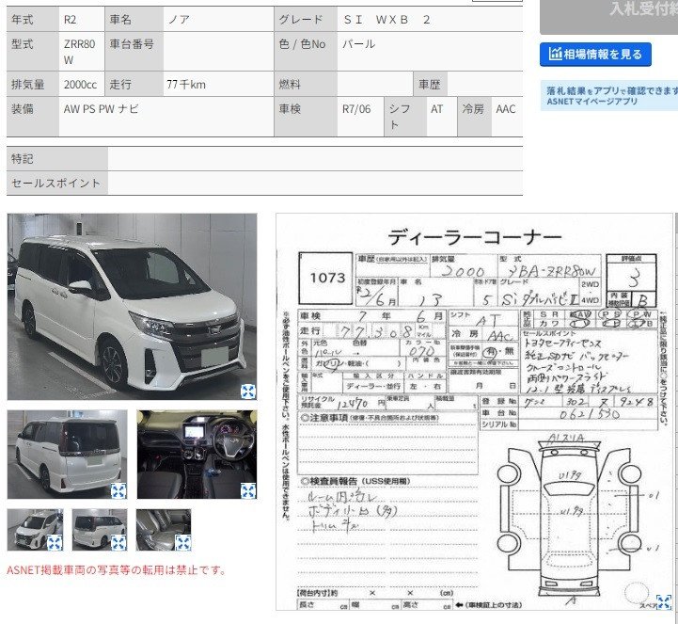Select the 77千km mileage value
The image size is (678, 624).
(186, 85)
